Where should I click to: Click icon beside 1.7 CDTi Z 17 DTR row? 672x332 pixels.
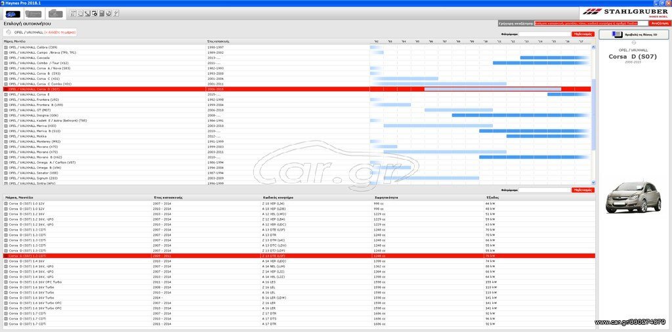coord(5,313)
